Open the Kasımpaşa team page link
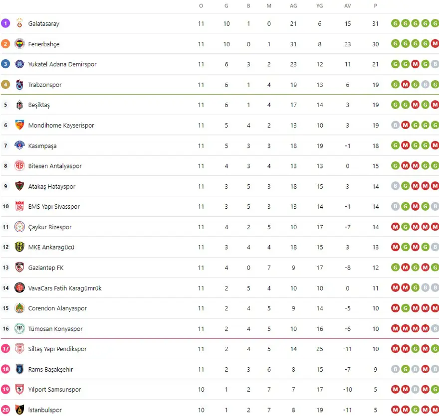This screenshot has height=416, width=439. [42, 146]
